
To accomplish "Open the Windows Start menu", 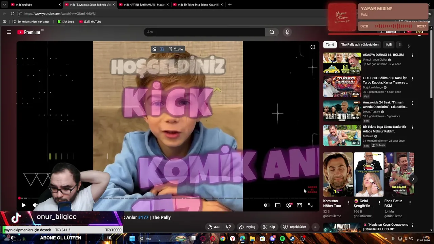I will 132,239.
